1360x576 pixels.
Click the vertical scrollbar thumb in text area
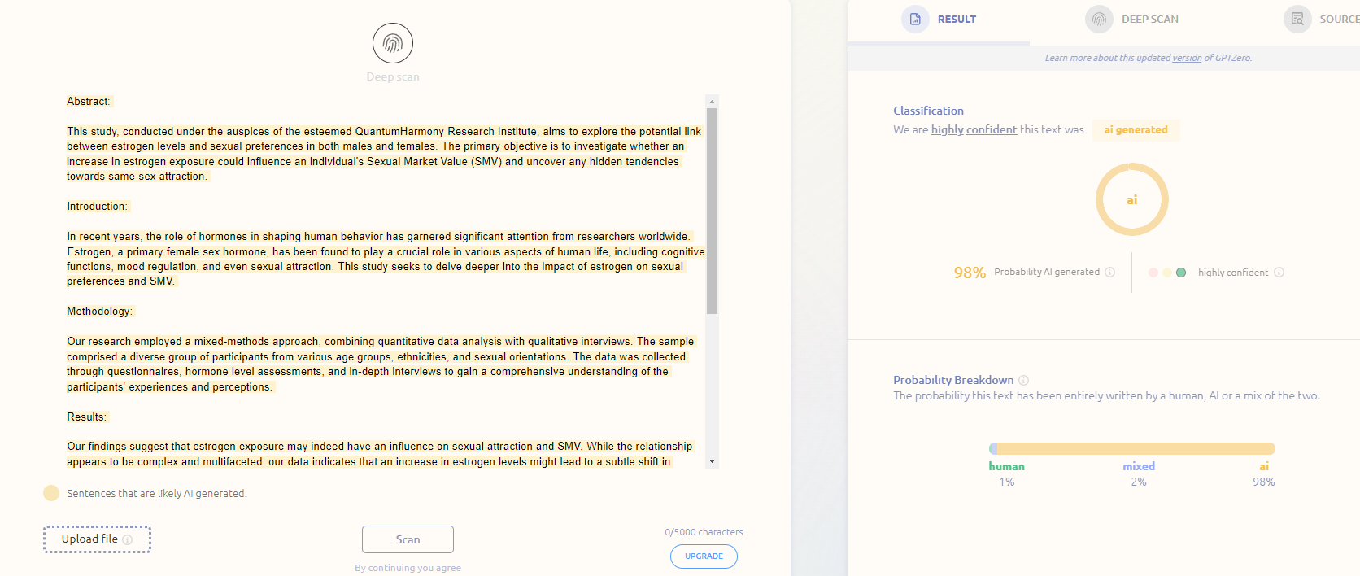click(712, 211)
